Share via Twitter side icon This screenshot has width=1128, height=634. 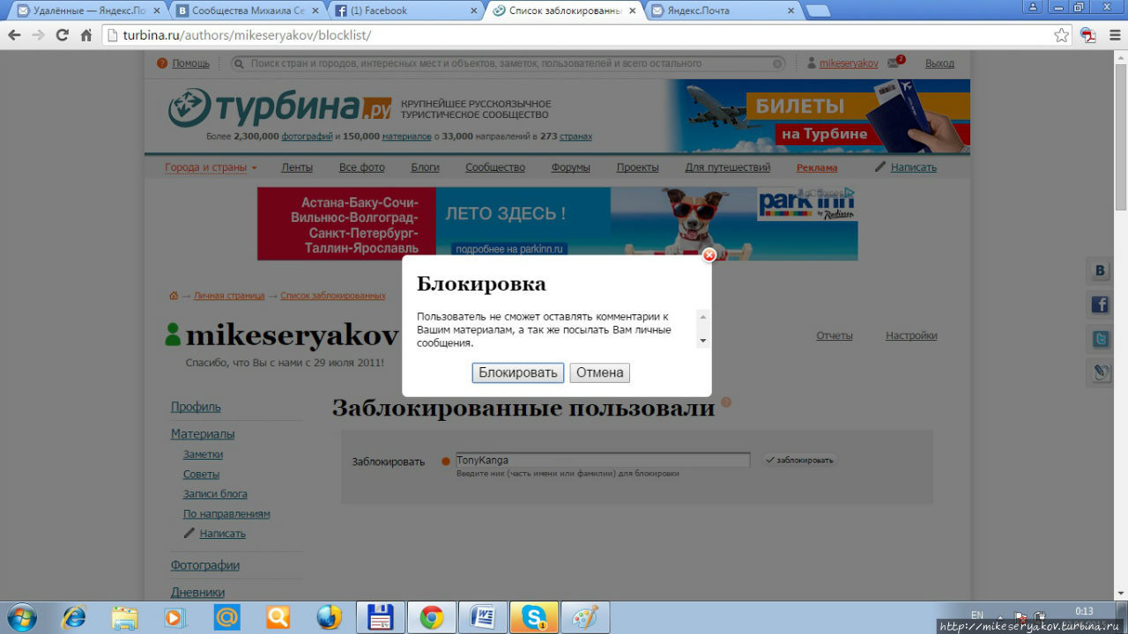coord(1100,338)
